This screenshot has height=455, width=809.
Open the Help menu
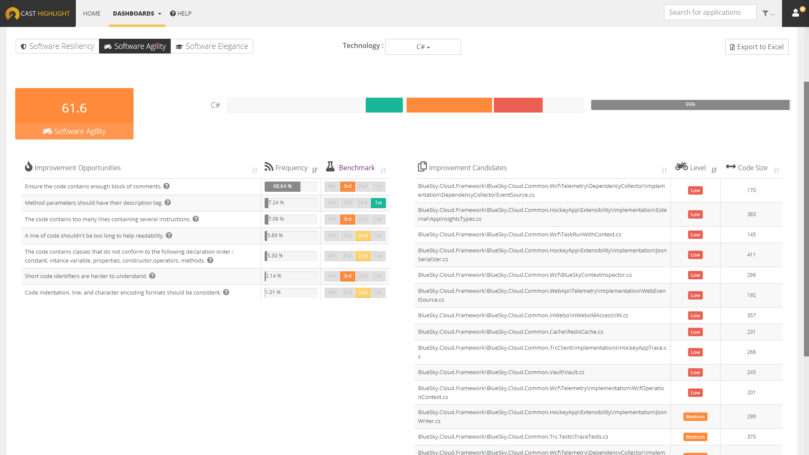tap(181, 13)
